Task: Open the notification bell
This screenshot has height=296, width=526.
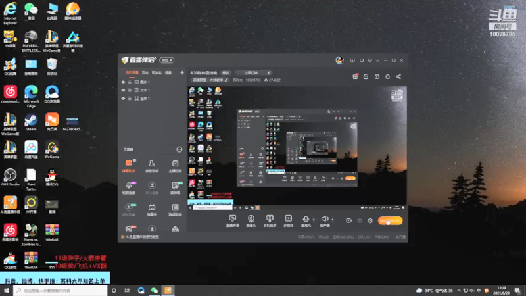Action: click(x=387, y=76)
